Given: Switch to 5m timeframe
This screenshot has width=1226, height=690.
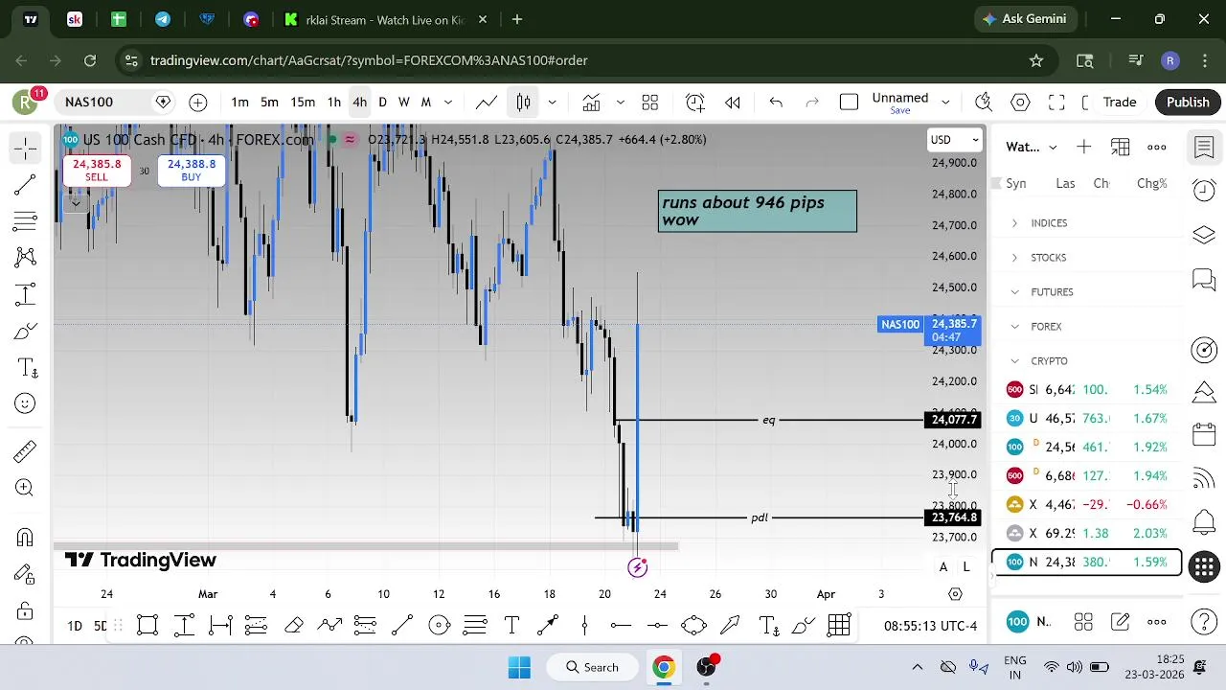Looking at the screenshot, I should (x=270, y=103).
